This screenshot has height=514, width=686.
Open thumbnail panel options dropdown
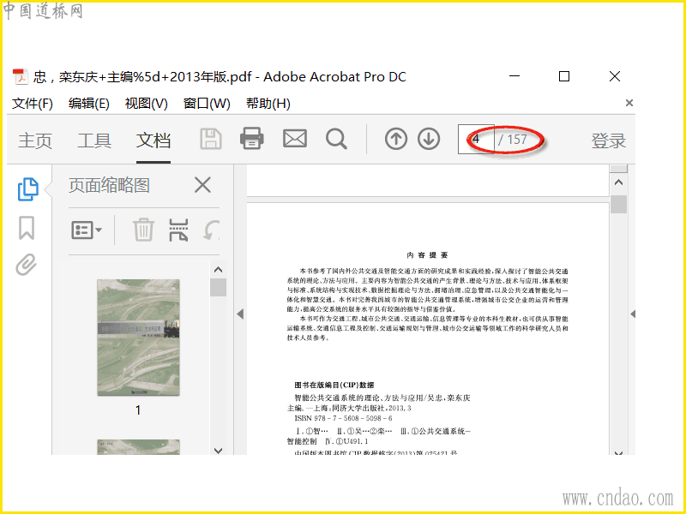coord(87,230)
